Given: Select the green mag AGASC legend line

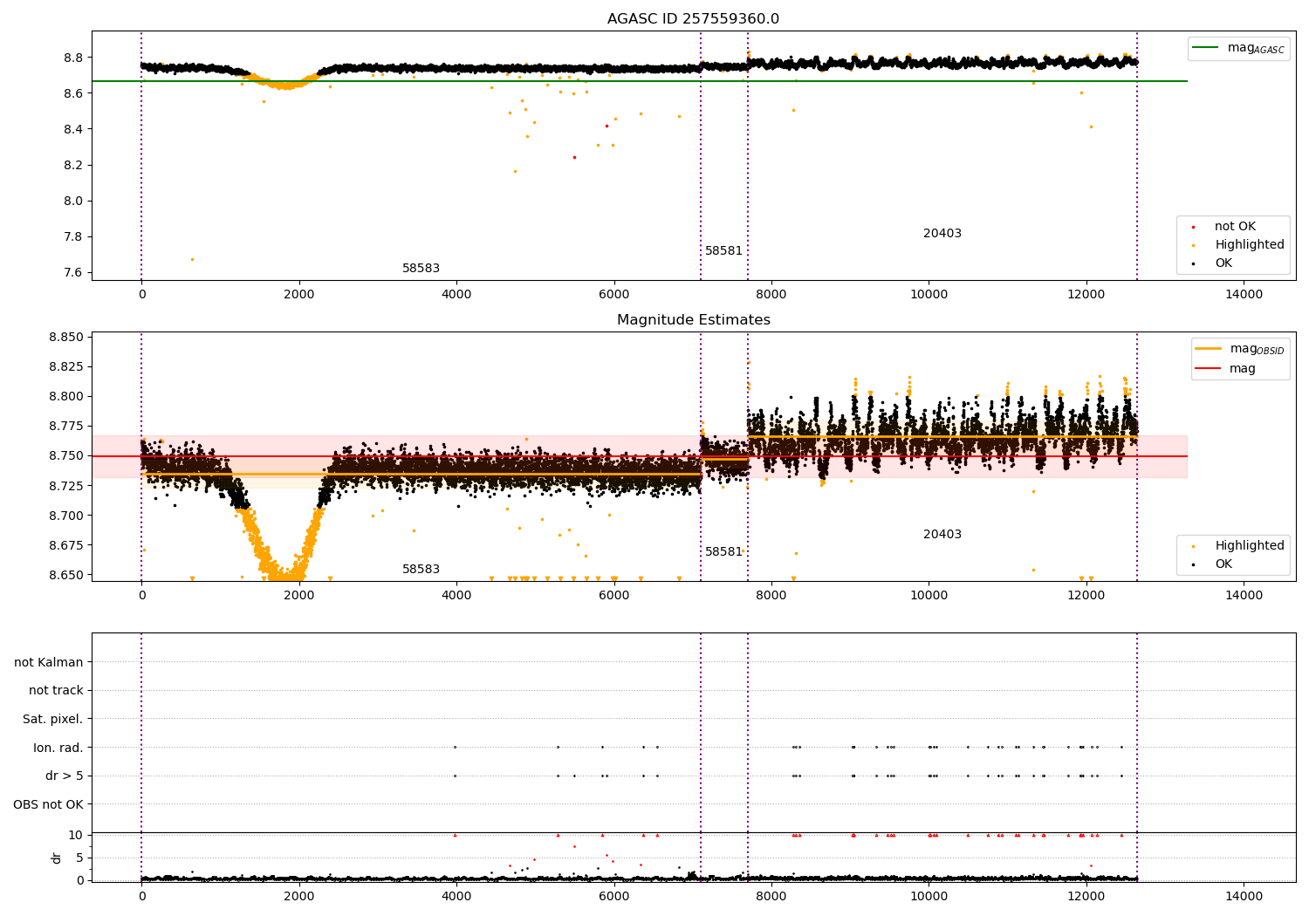Looking at the screenshot, I should coord(1206,48).
